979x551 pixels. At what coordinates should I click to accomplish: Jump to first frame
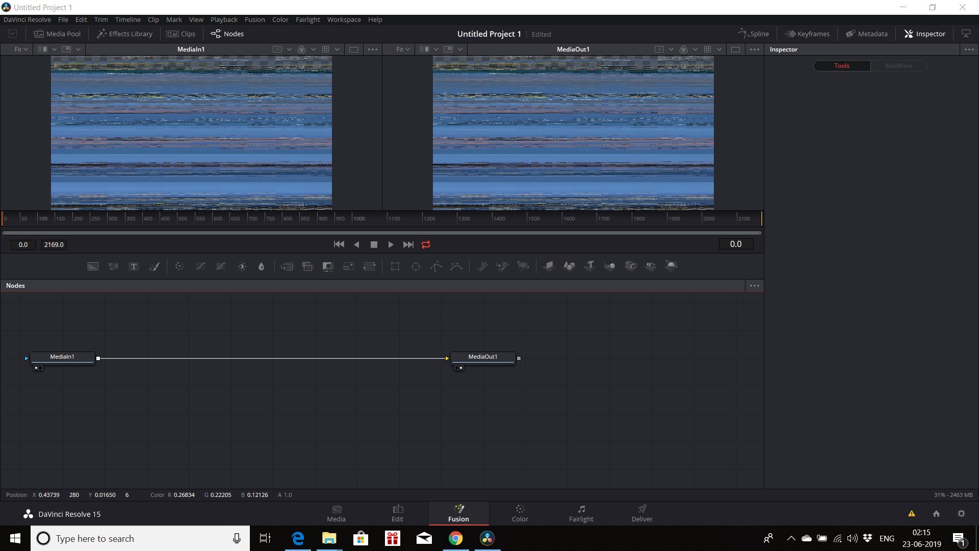[339, 244]
